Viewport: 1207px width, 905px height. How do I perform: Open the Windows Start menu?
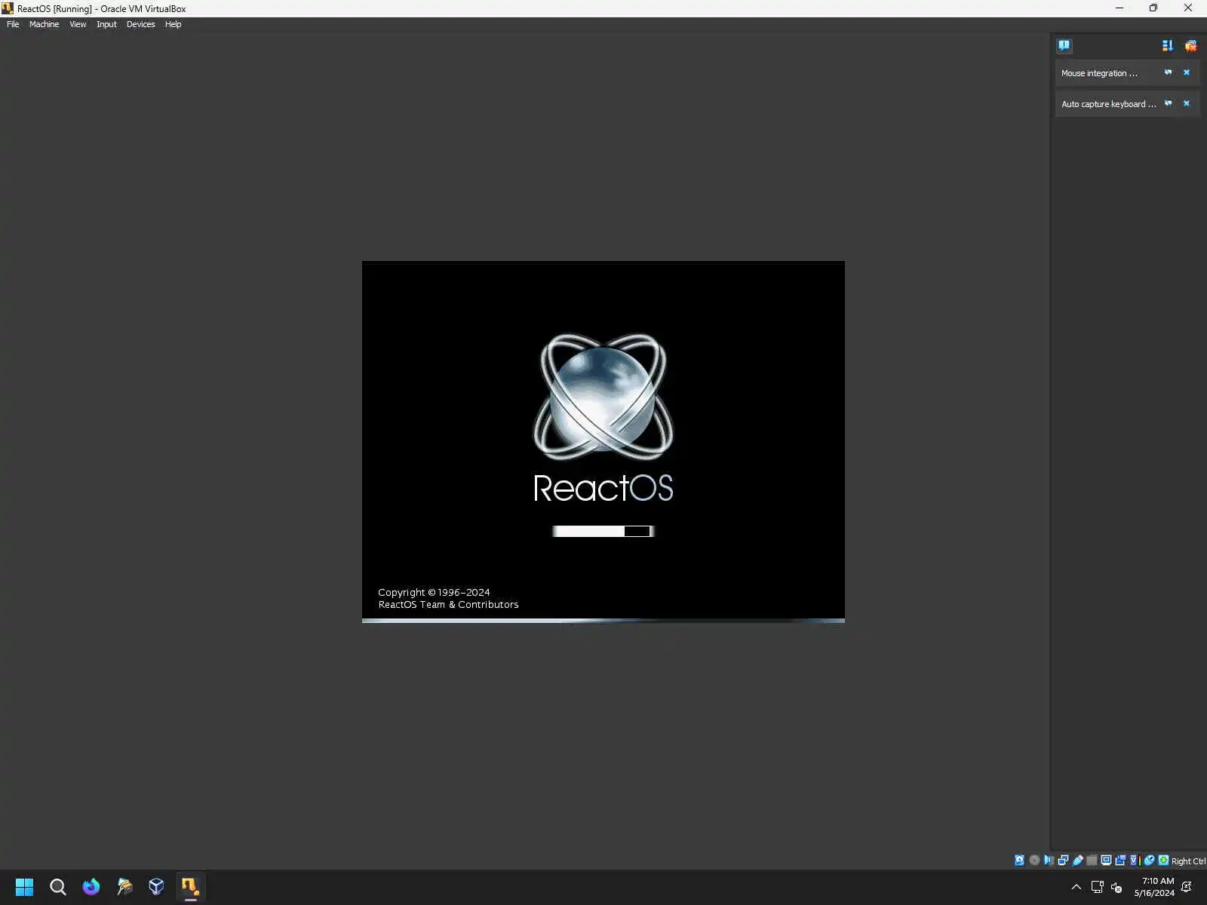[x=24, y=887]
